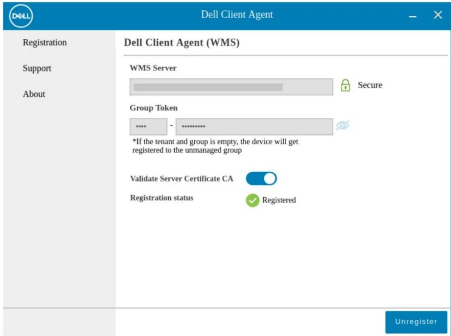Click the Group Token group code field
This screenshot has height=336, width=451.
254,127
